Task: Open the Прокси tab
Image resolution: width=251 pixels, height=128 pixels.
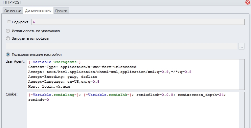Action: pyautogui.click(x=61, y=11)
